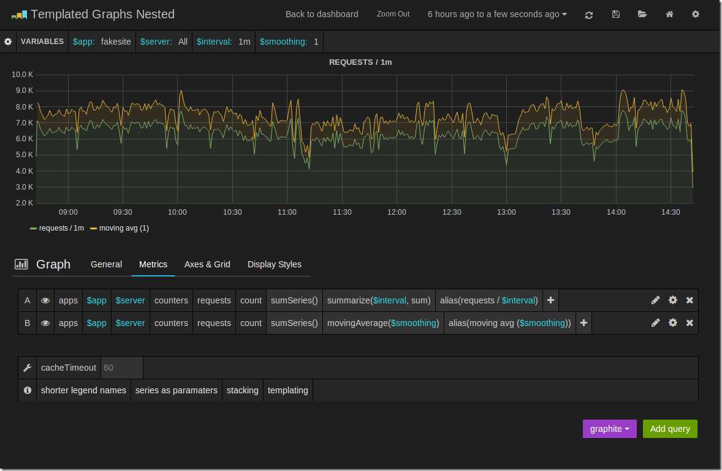
Task: Click sumSeries() function in query A
Action: (x=294, y=300)
